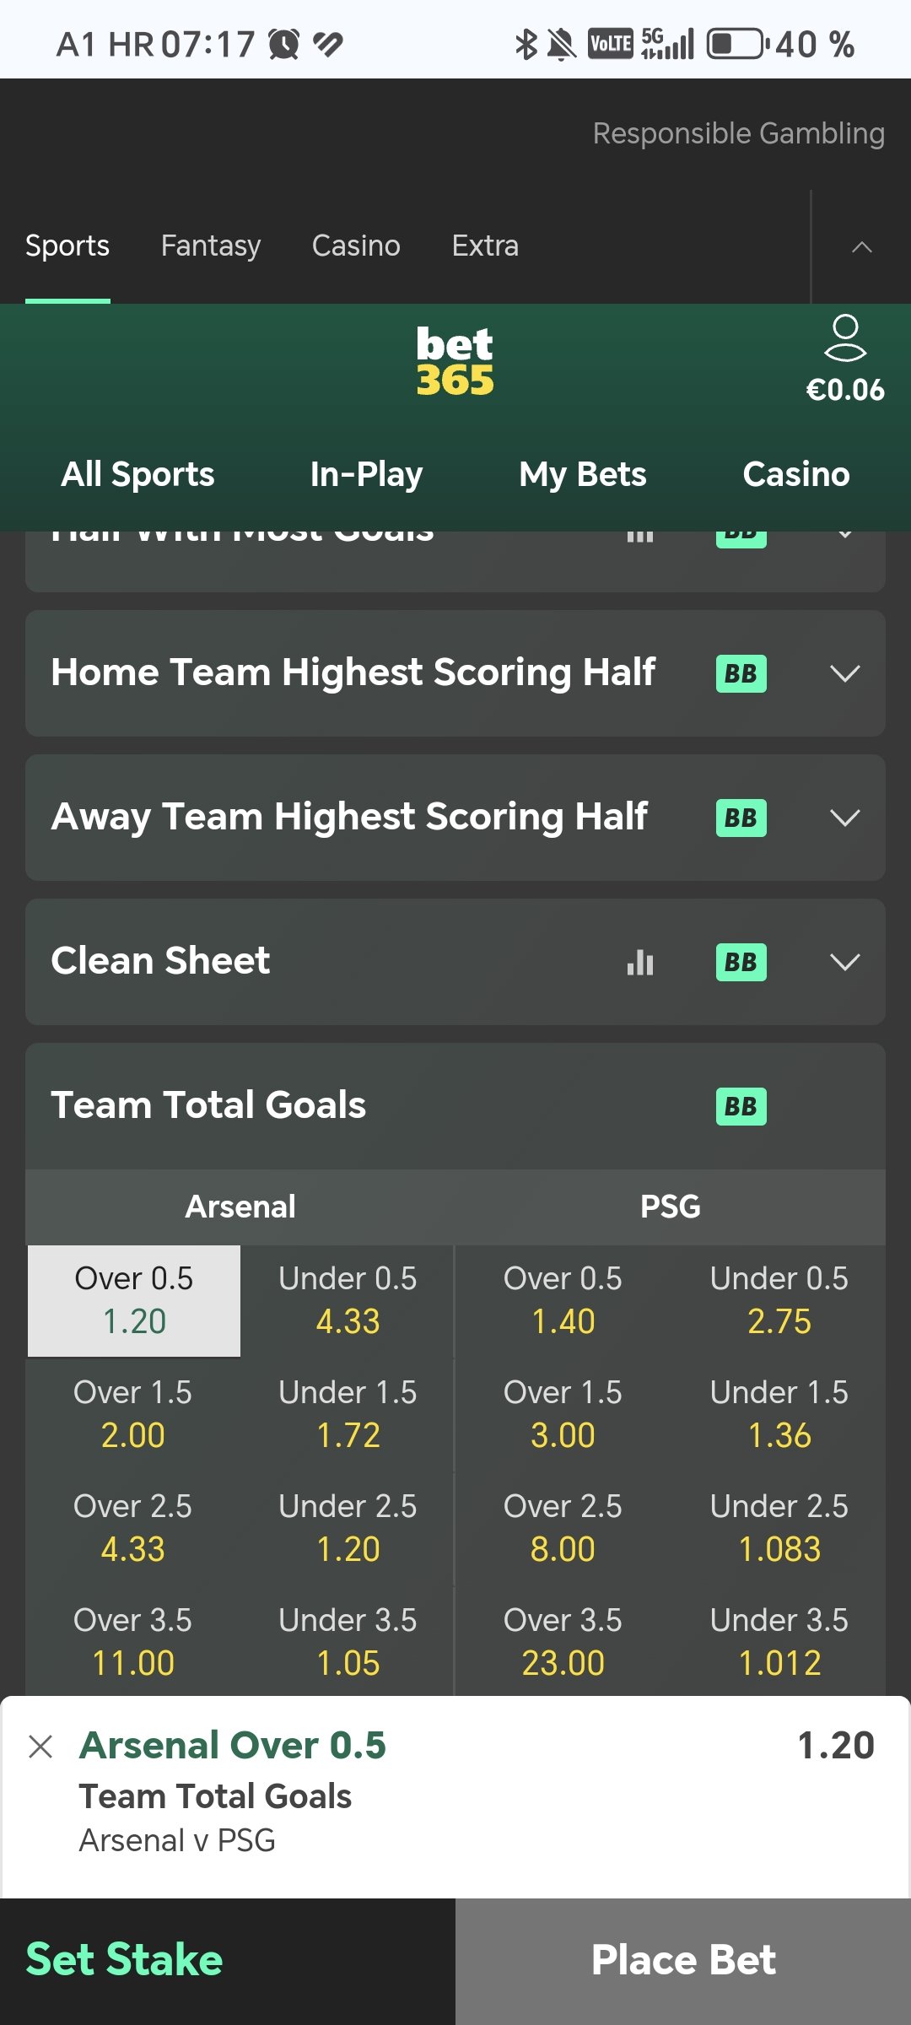Tap BB badge on Away Team Highest Scoring Half

coord(741,818)
